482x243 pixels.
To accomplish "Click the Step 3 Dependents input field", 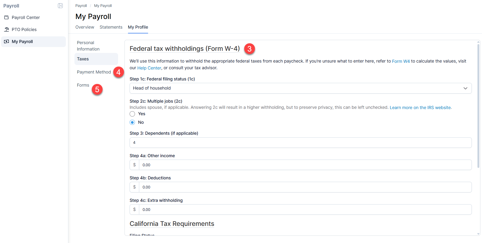I will point(300,142).
